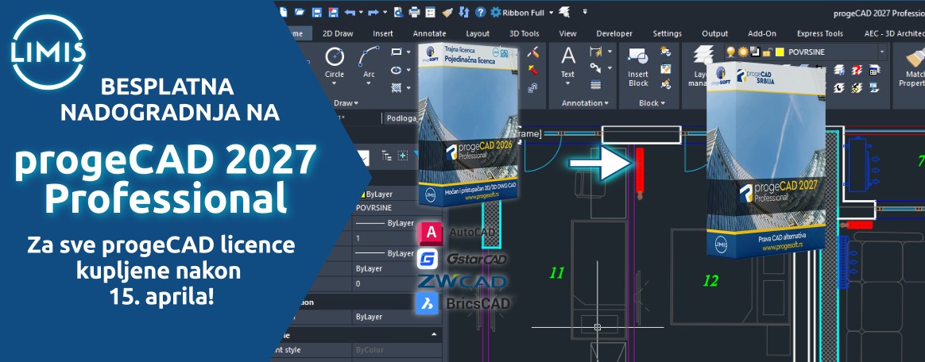
Task: Redo the action with right arrow icon
Action: (x=373, y=13)
